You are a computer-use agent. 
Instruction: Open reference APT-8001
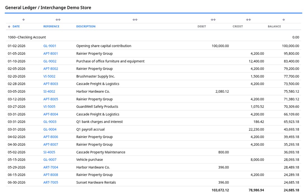click(x=51, y=53)
